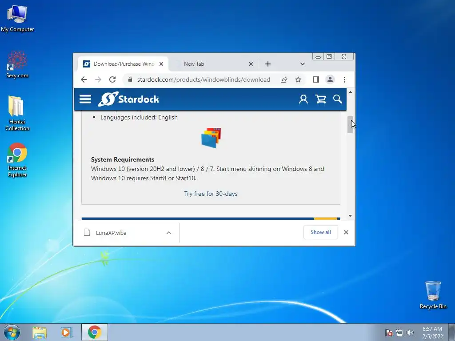Select the My Computer desktop icon
This screenshot has height=341, width=455.
[x=17, y=18]
